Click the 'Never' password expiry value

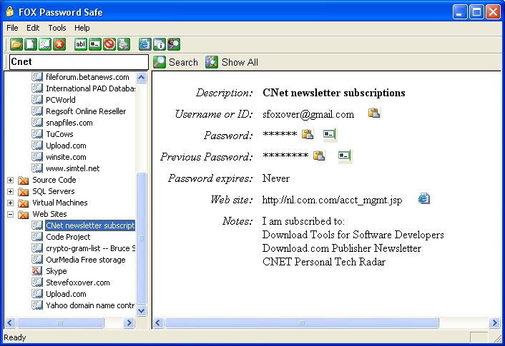[x=276, y=178]
